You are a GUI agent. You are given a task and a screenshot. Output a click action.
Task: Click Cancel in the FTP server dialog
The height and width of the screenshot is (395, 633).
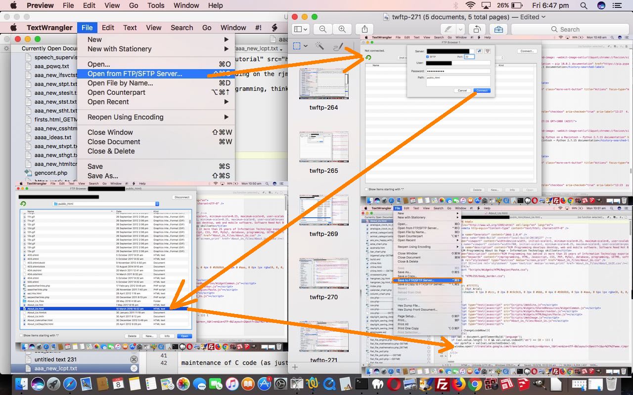click(462, 90)
